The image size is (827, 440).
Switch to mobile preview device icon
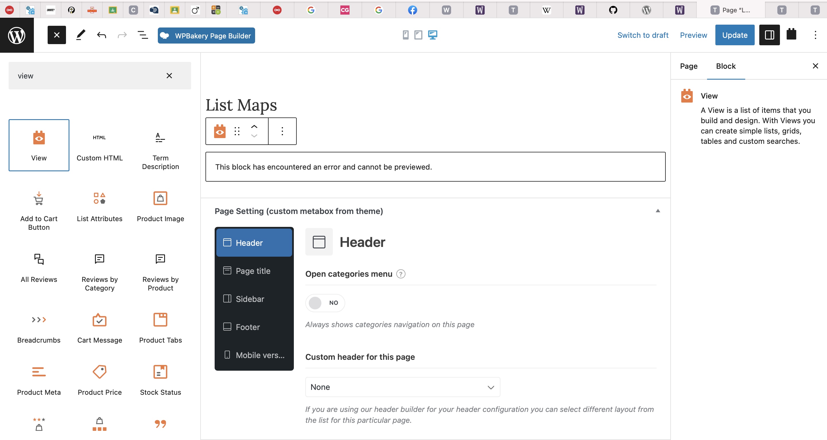(405, 35)
